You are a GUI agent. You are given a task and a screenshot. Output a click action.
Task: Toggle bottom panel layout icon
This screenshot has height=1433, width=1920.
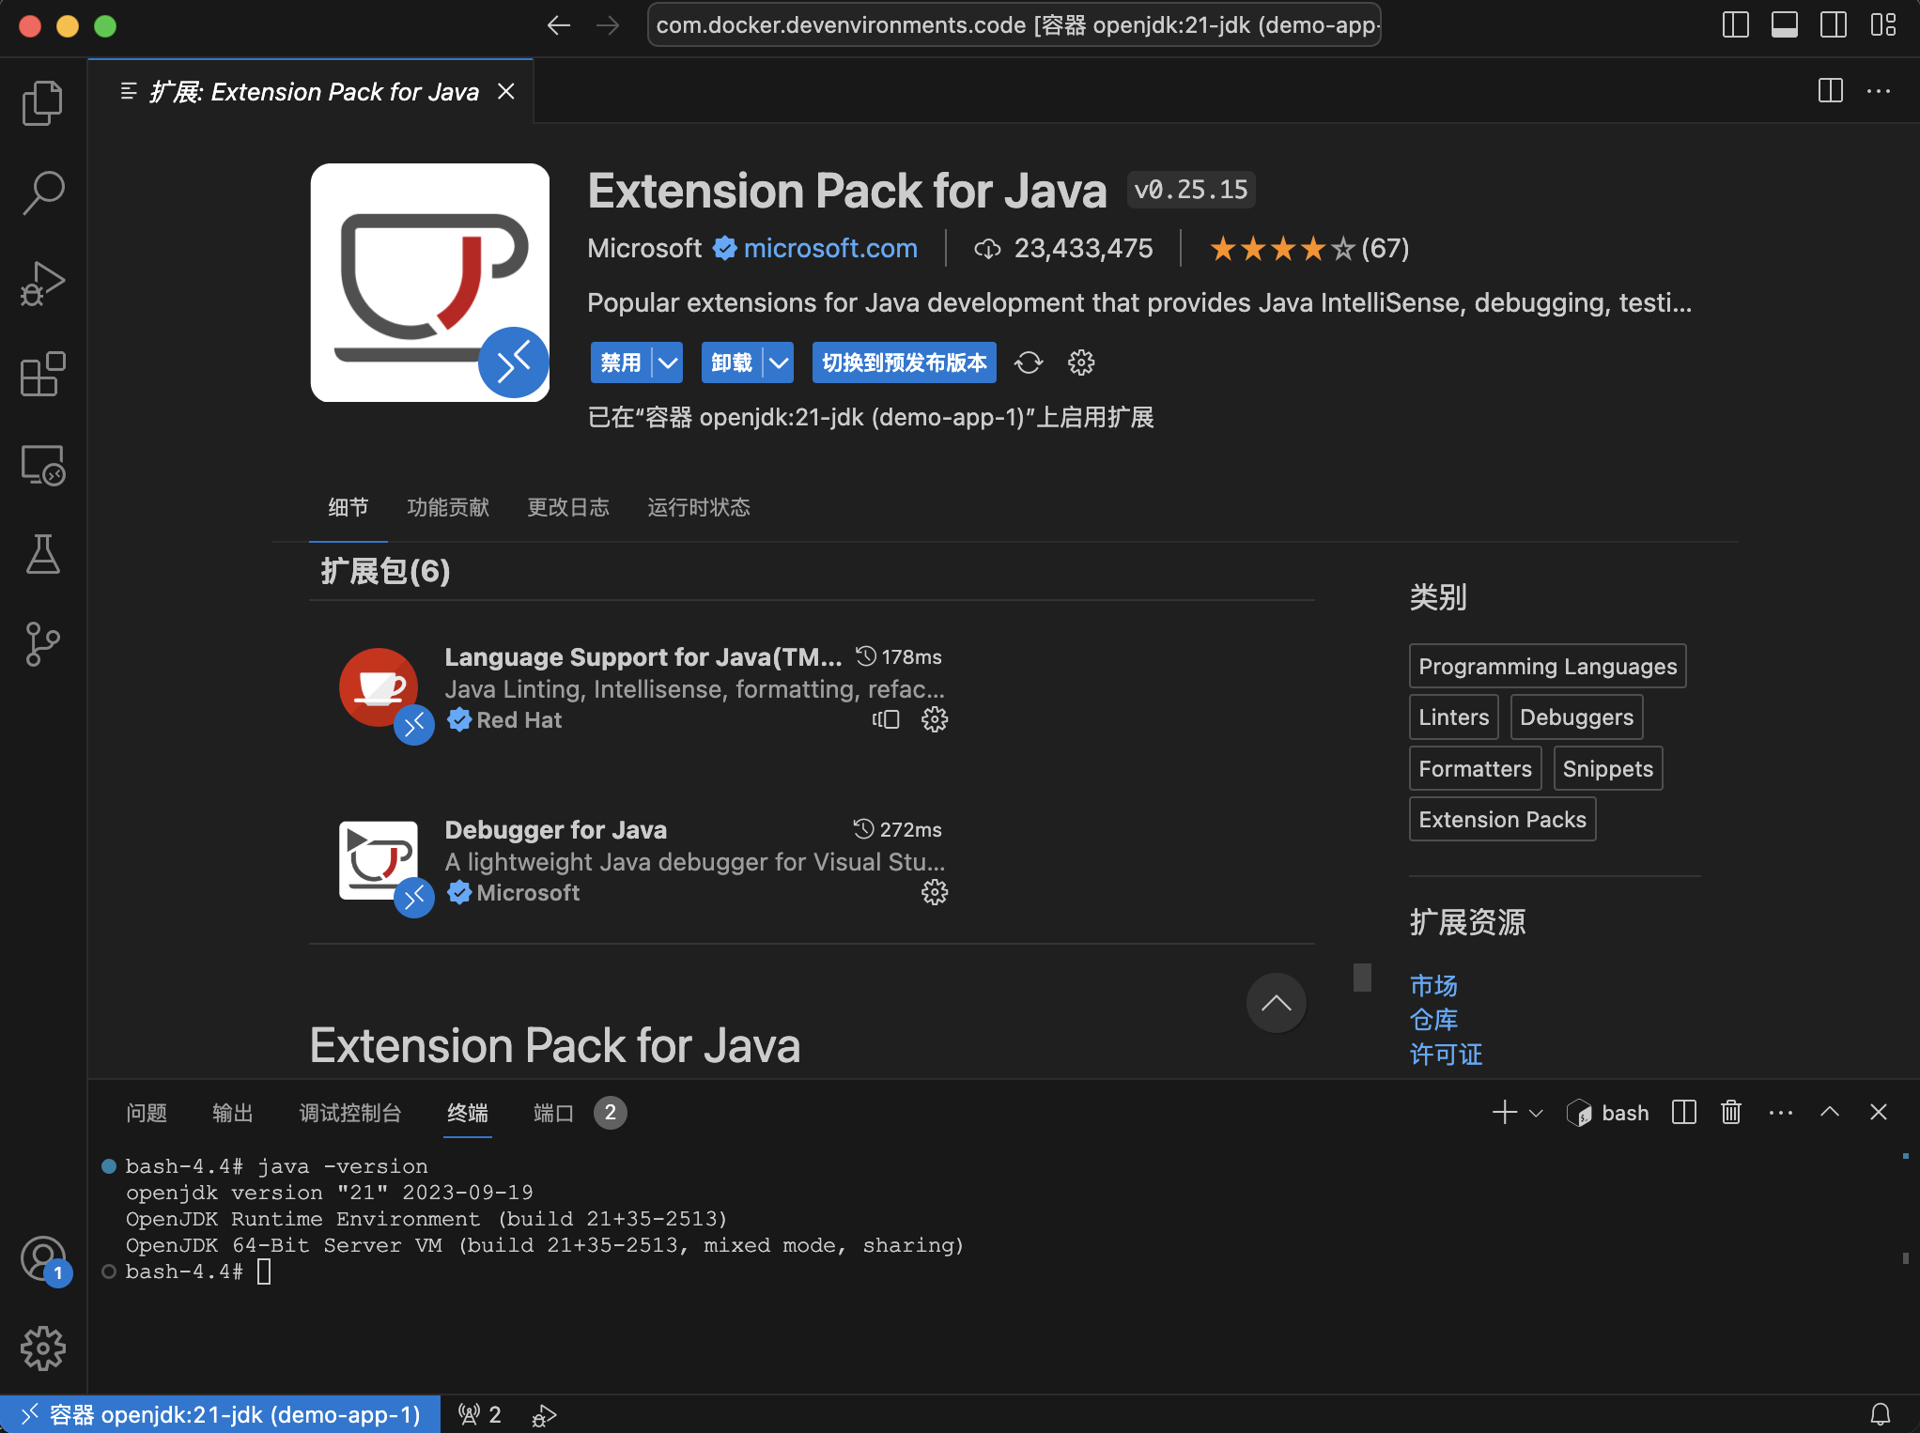1785,25
